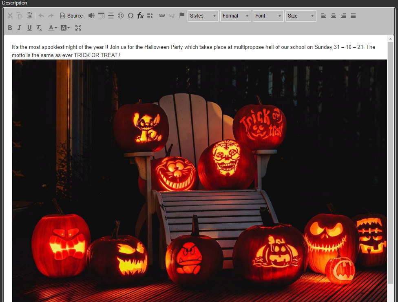The height and width of the screenshot is (302, 398).
Task: Open the Size dropdown
Action: pyautogui.click(x=301, y=16)
